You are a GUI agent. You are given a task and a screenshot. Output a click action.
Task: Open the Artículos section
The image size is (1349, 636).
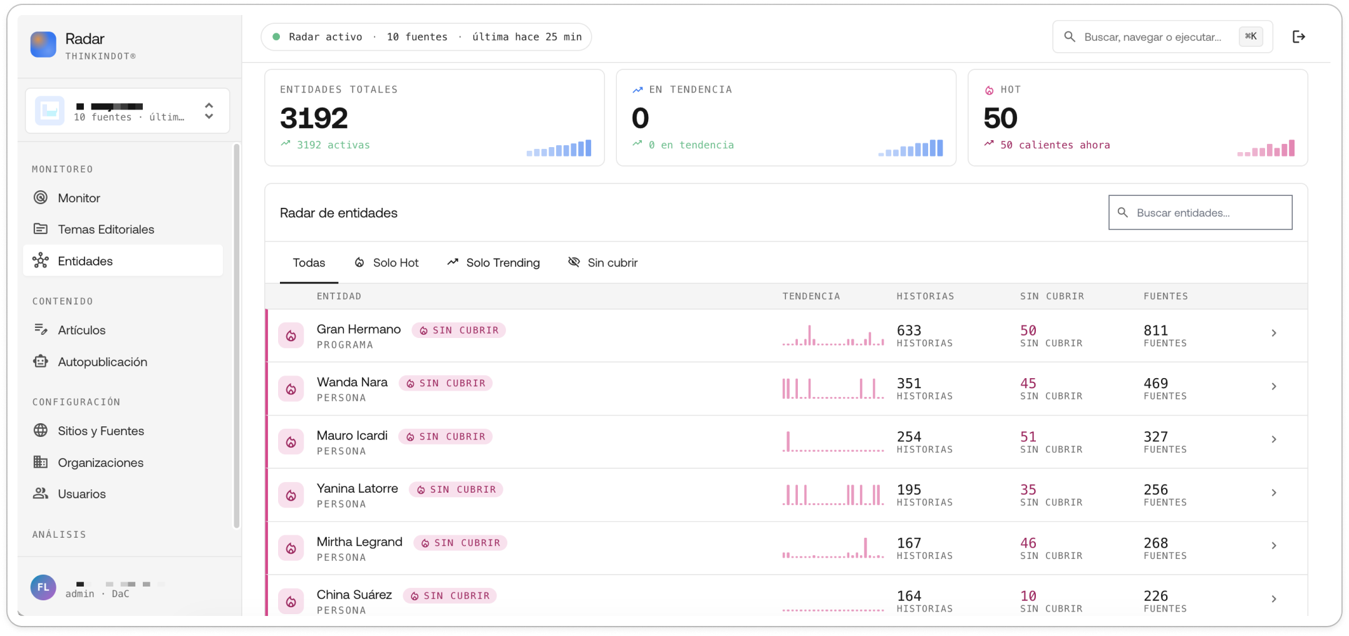click(x=123, y=330)
